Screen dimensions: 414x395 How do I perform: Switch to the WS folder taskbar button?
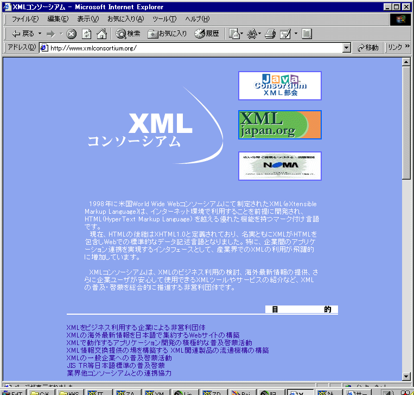[x=70, y=392]
